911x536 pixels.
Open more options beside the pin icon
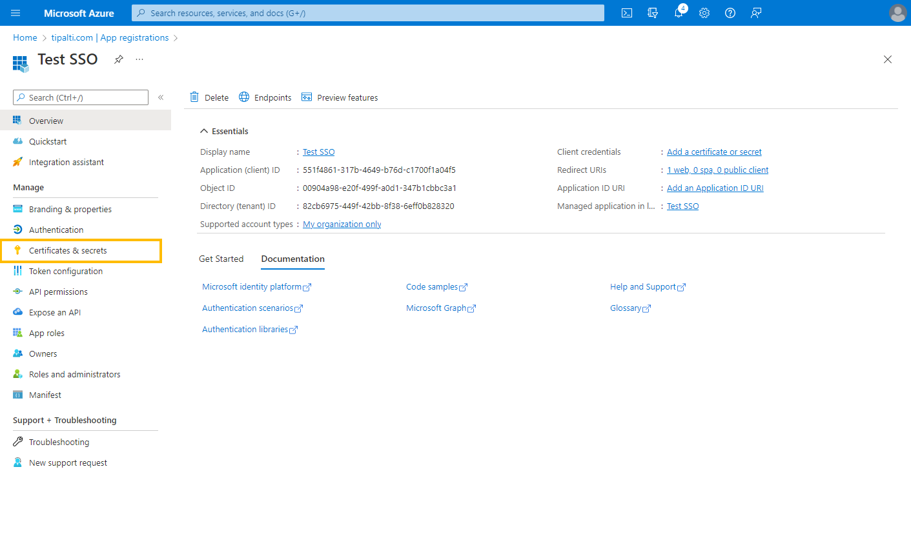[139, 59]
